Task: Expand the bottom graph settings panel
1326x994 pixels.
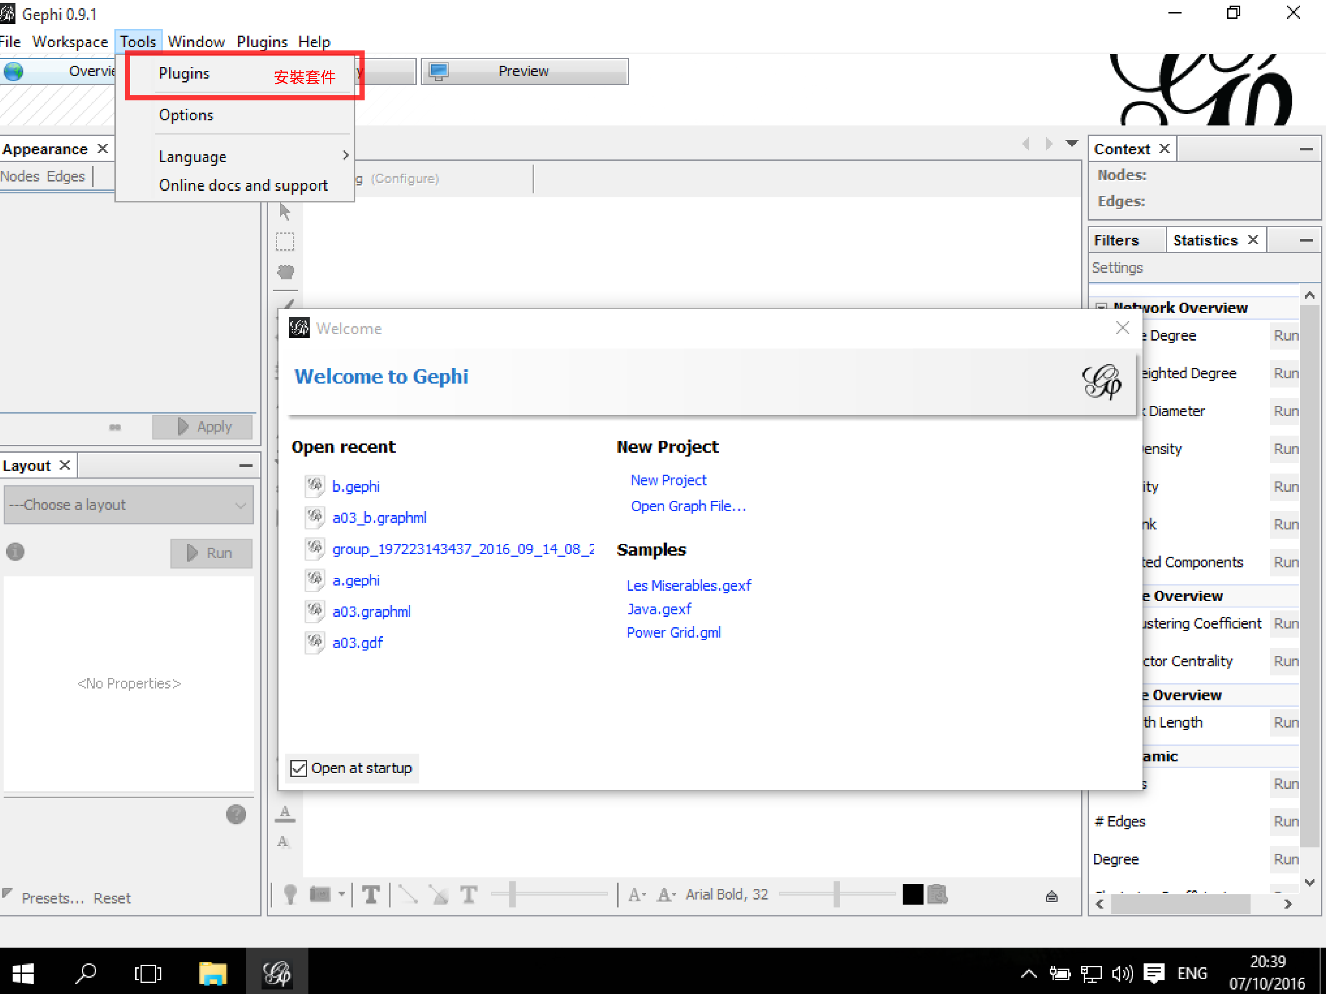Action: (x=1052, y=896)
